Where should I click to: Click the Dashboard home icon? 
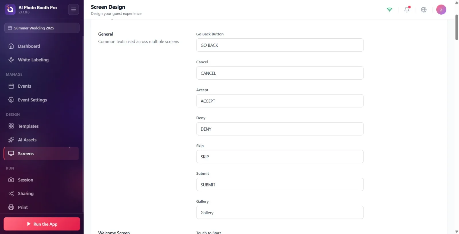pyautogui.click(x=11, y=46)
